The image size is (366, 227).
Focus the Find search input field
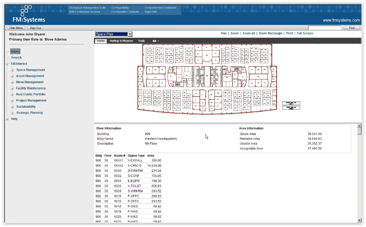coord(324,28)
